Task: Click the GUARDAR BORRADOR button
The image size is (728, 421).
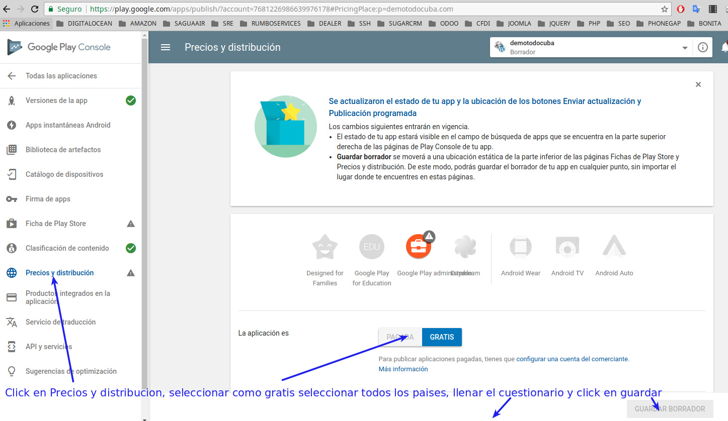Action: [670, 409]
